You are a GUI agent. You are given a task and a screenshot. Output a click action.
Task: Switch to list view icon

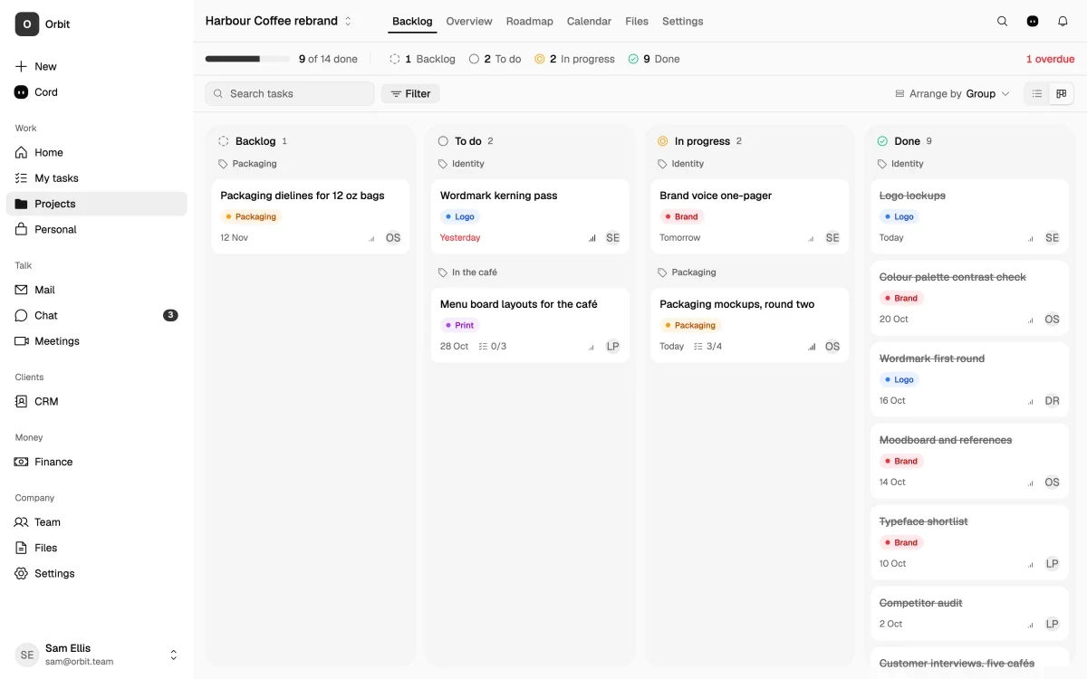pos(1037,93)
